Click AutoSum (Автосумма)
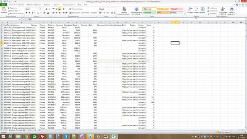Viewport: 247px width, 139px height. [213, 8]
